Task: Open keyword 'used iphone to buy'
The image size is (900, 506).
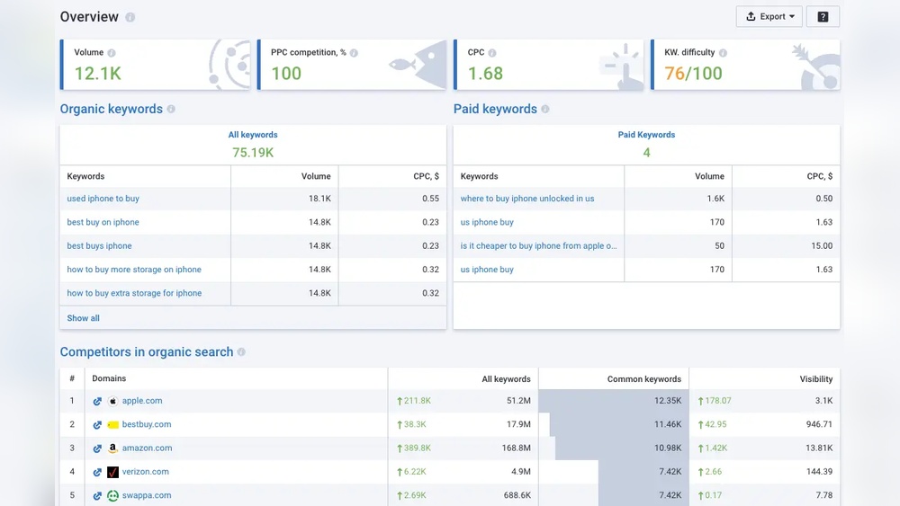Action: pos(103,199)
